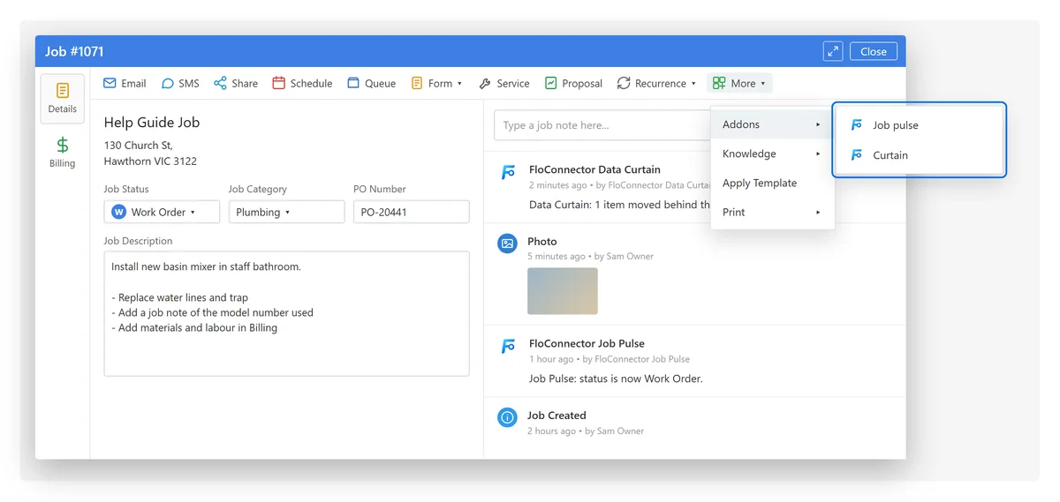Click the FloConnector Data Curtain note title

[x=594, y=169]
